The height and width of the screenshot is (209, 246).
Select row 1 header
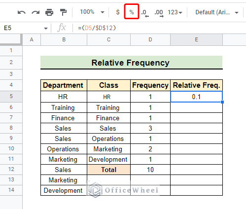[11, 50]
